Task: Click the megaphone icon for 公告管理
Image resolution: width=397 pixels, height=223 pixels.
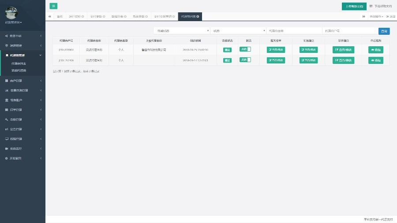Action: tap(6, 129)
